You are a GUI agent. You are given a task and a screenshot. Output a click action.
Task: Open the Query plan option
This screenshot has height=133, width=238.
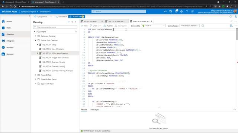121,26
